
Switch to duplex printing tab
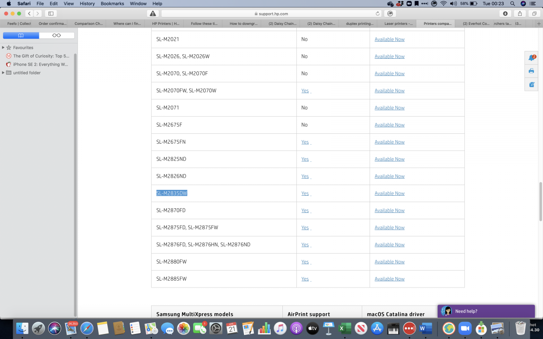pos(360,24)
